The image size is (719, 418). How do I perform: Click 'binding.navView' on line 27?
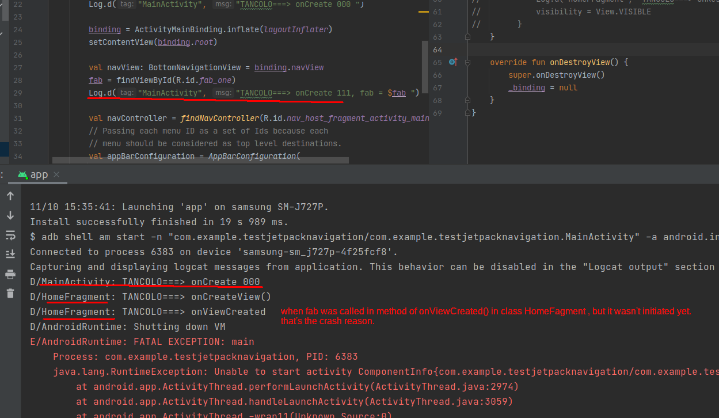click(x=289, y=67)
